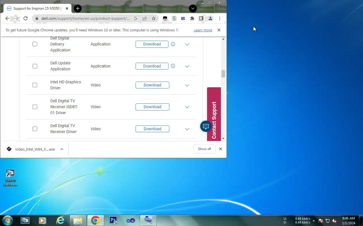
Task: Check the Dell Digital Delivery Application checkbox
Action: coord(35,44)
